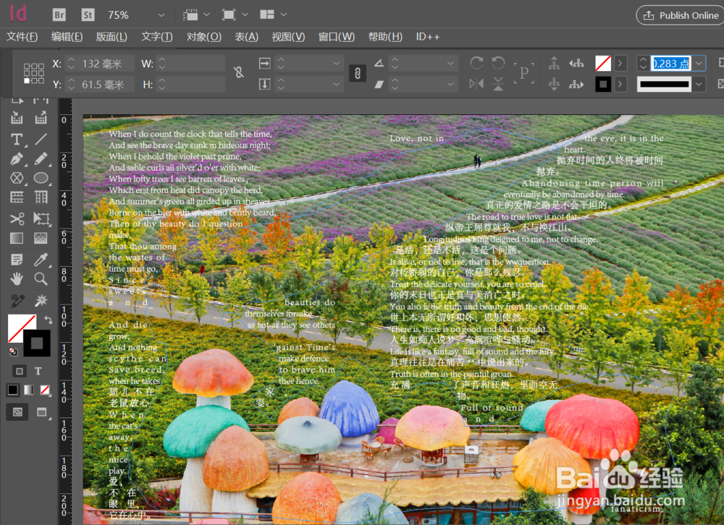Expand the Screen Mode dropdown in top bar

pos(245,14)
